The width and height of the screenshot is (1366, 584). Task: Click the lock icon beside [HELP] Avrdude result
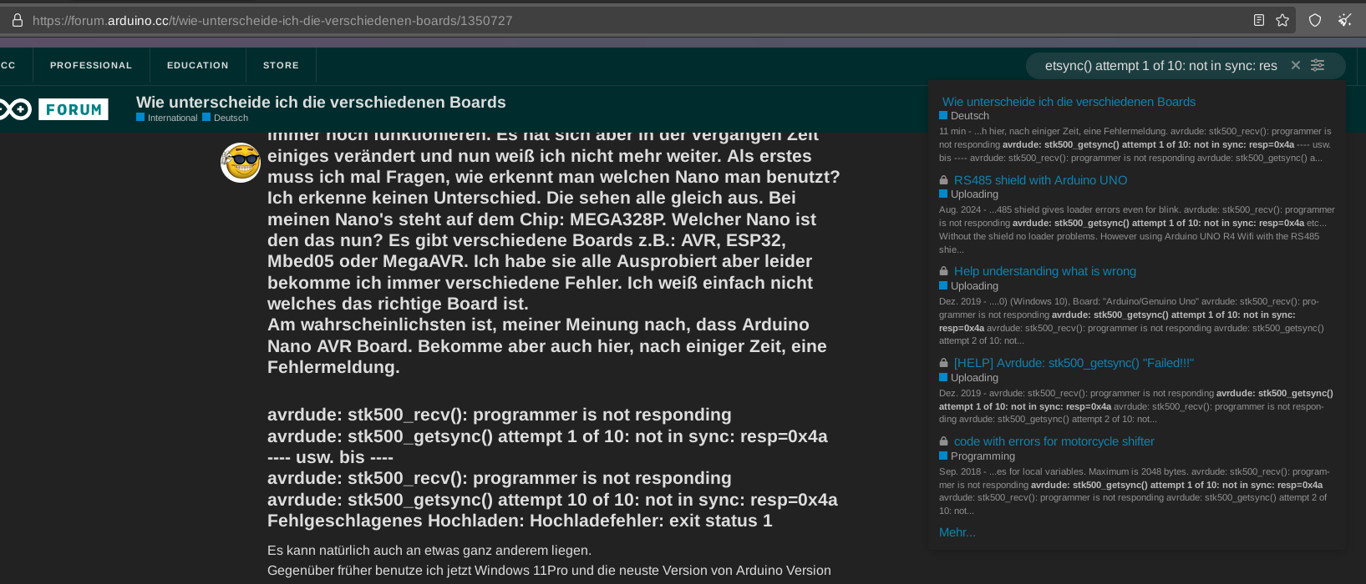[944, 363]
